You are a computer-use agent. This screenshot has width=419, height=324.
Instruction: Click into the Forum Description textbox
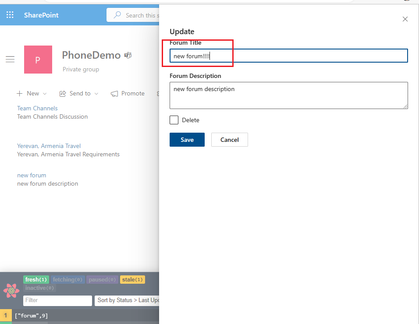[x=288, y=95]
